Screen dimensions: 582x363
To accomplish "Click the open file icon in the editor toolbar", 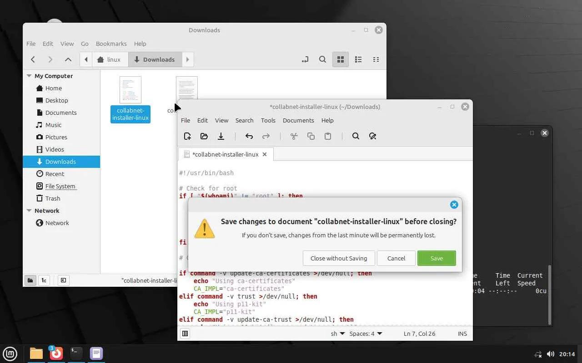I will coord(204,136).
